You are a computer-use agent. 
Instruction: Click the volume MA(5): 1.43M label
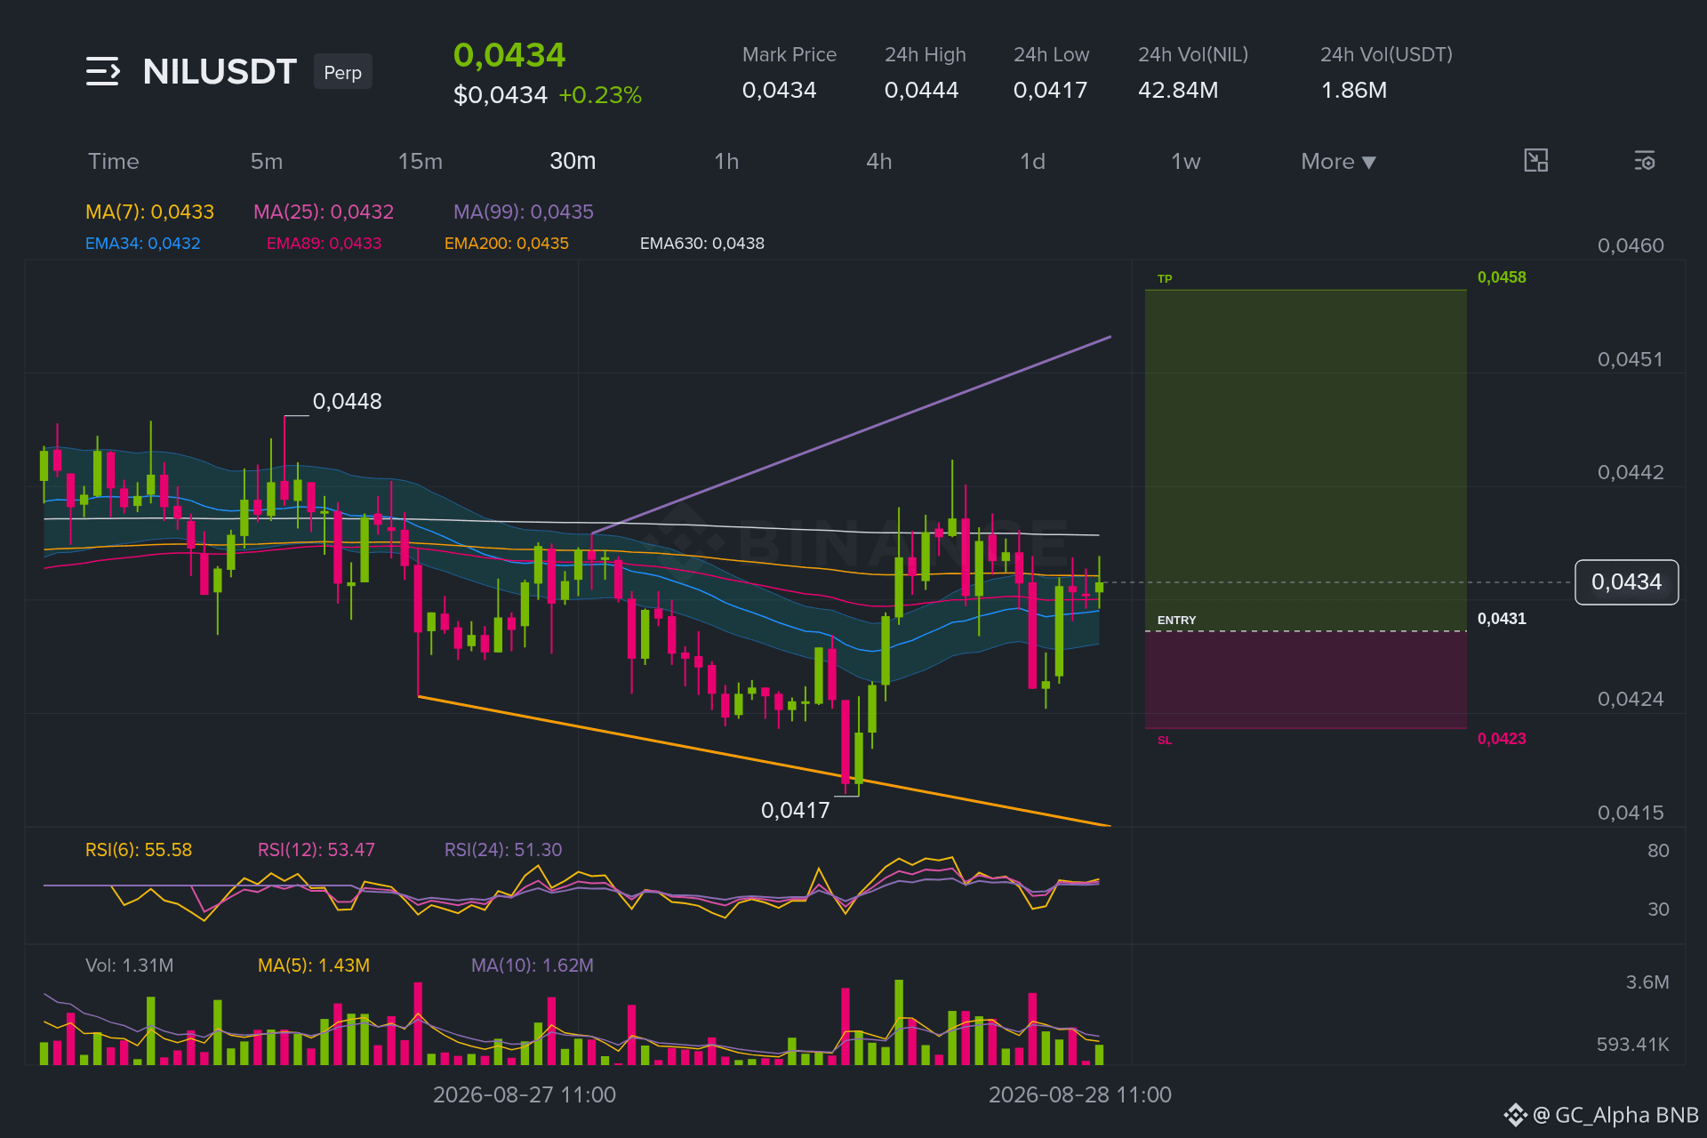pos(314,966)
